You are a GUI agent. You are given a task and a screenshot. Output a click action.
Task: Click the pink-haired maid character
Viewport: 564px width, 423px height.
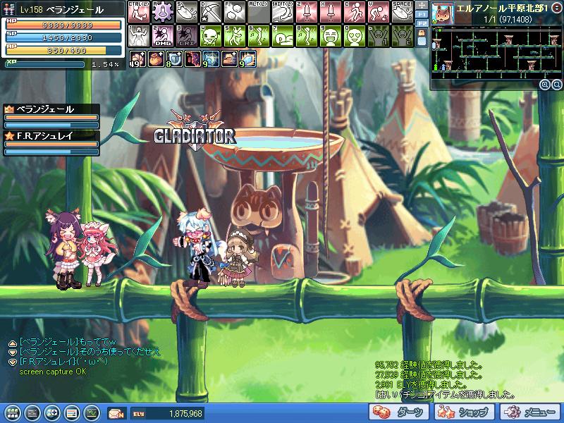pyautogui.click(x=97, y=255)
